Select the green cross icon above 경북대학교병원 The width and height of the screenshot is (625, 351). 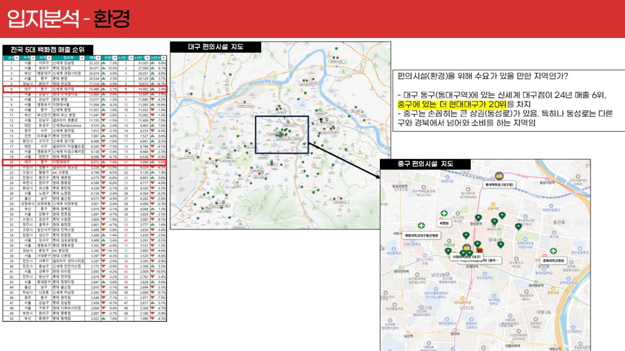(553, 251)
